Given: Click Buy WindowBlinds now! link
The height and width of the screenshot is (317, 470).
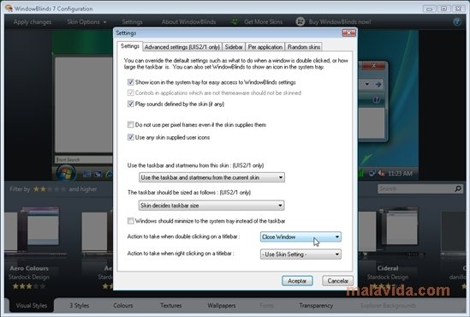Looking at the screenshot, I should [340, 22].
